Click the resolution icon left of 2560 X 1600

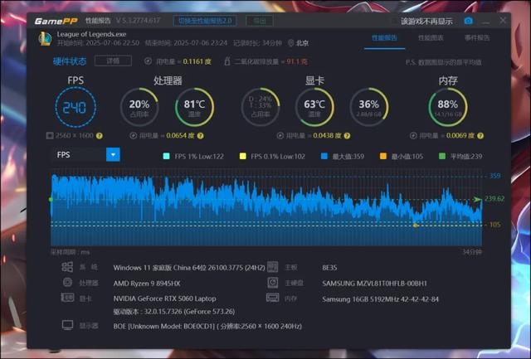[x=50, y=136]
